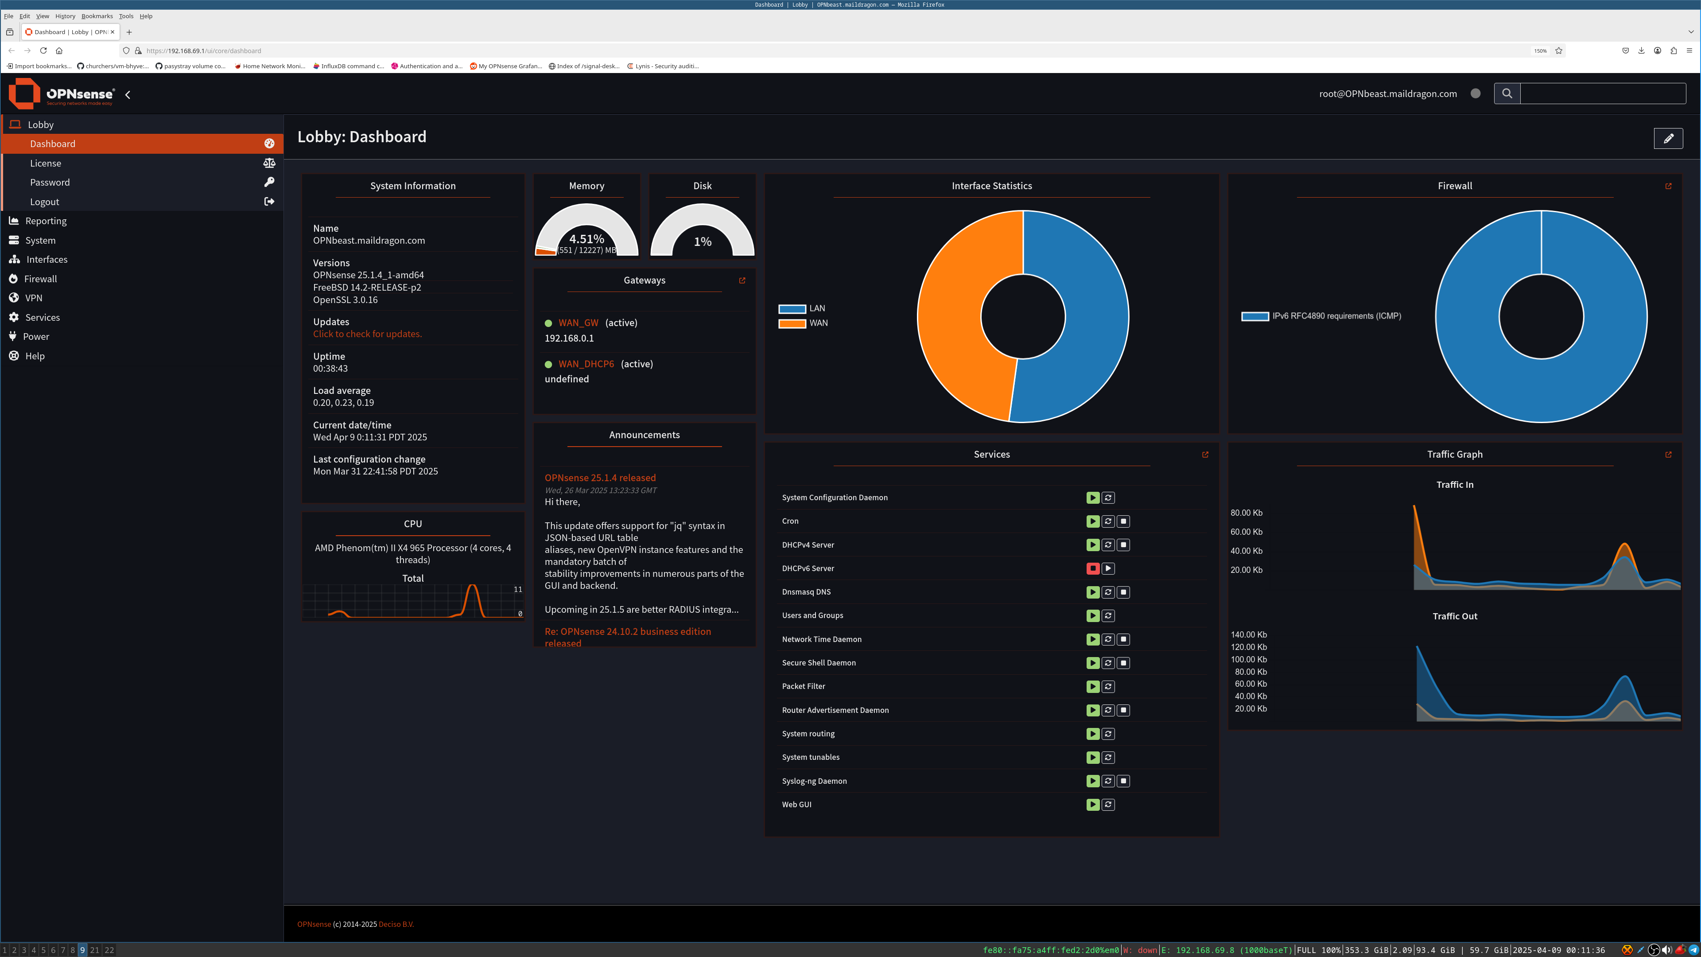
Task: Open Lynis Security auditing bookmark
Action: 663,66
